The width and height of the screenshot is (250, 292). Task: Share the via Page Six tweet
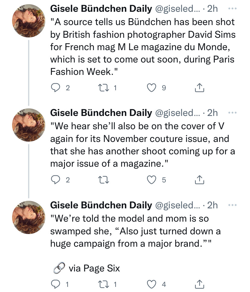point(199,284)
